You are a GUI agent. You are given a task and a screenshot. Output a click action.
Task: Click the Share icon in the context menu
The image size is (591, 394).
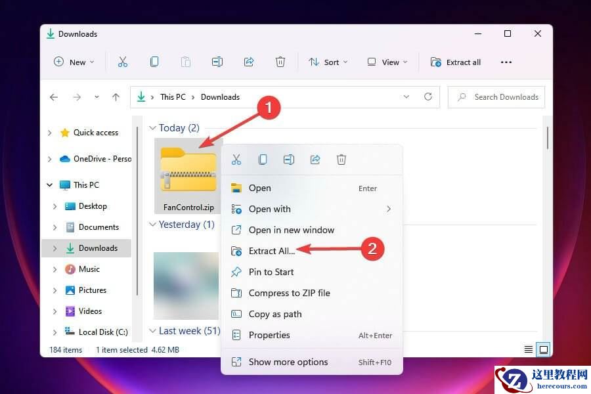coord(315,160)
